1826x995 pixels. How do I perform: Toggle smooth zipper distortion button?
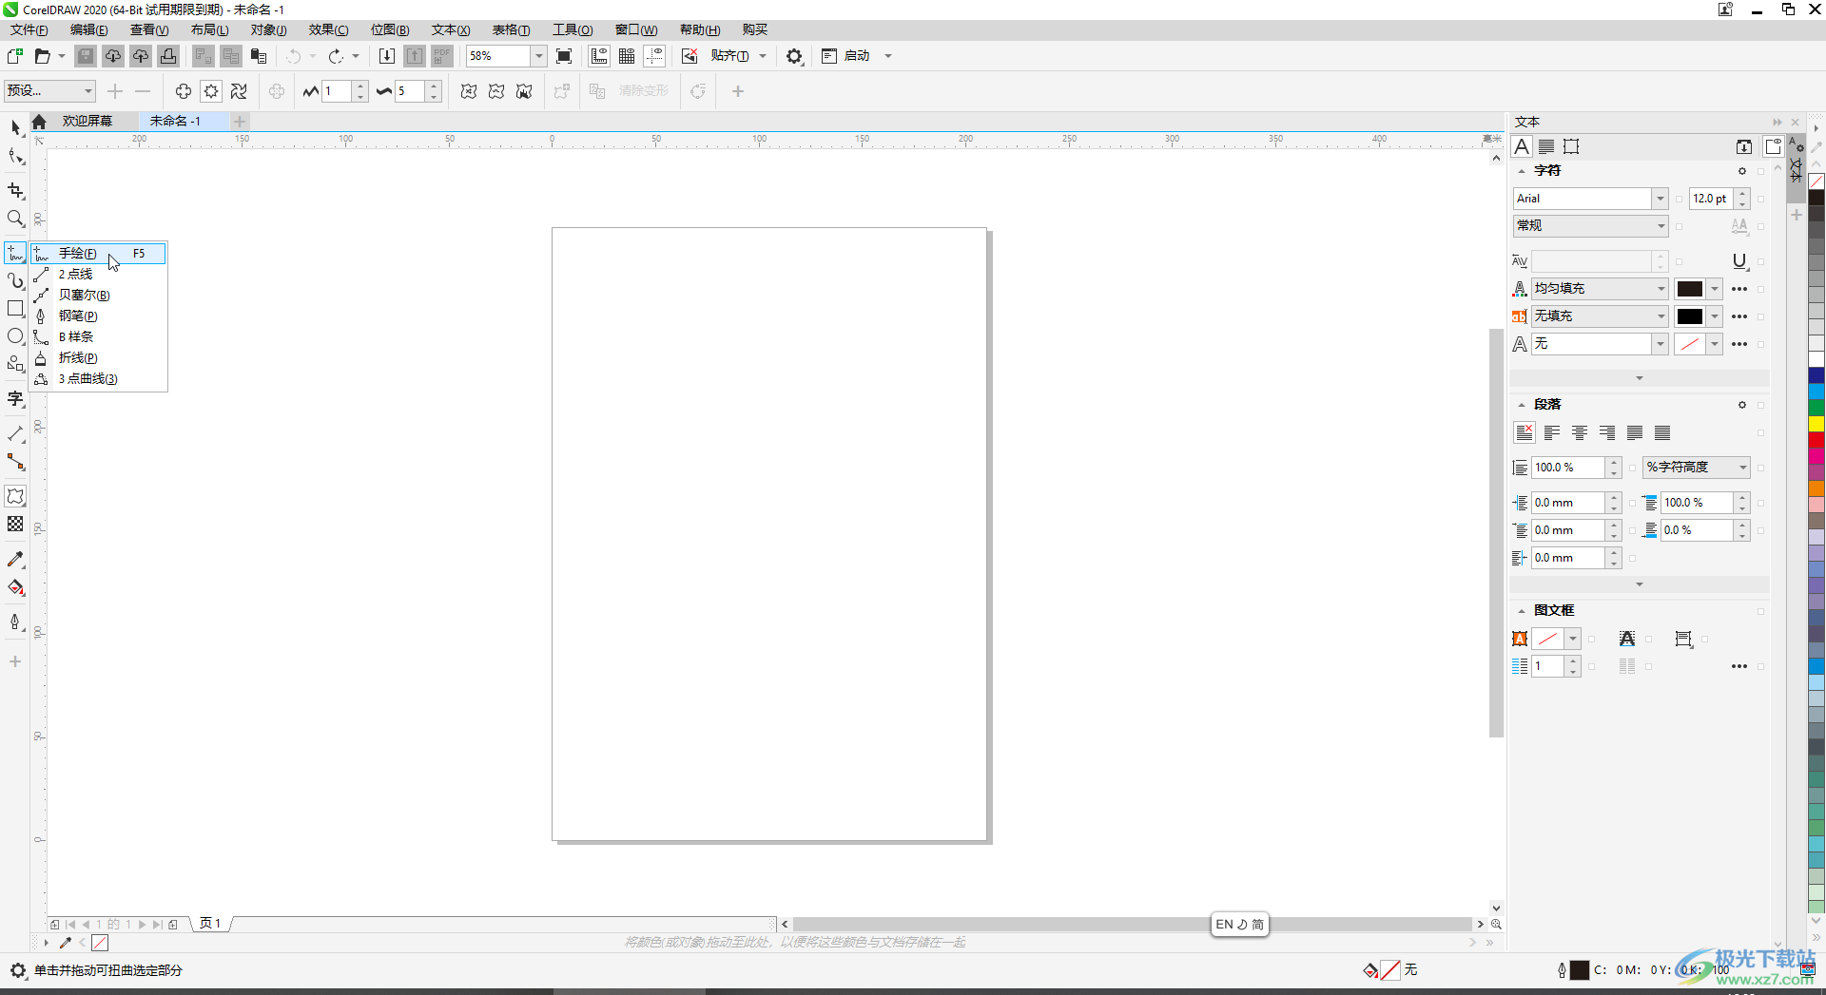pos(496,91)
